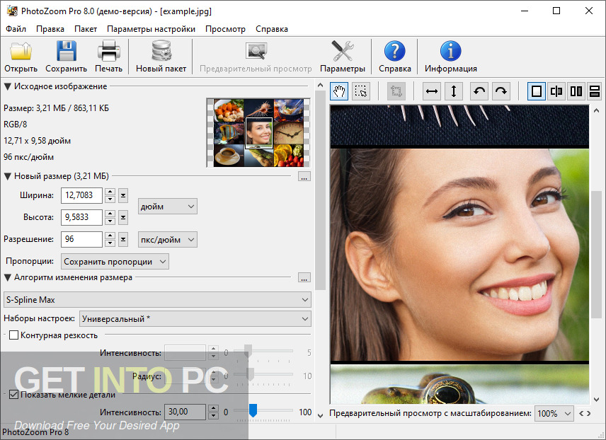Click preview pane vertical scrollbar
This screenshot has height=440, width=606.
[597, 255]
